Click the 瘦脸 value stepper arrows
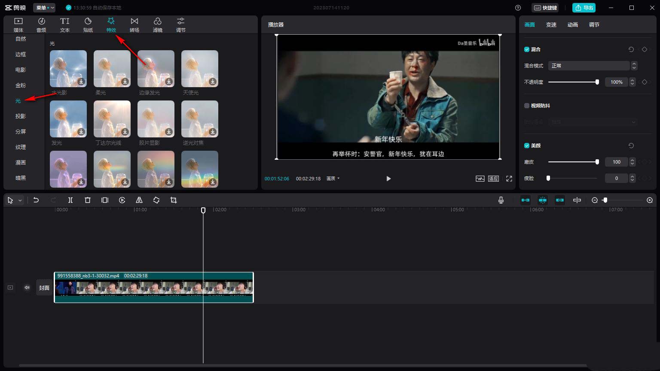This screenshot has height=371, width=660. [632, 178]
